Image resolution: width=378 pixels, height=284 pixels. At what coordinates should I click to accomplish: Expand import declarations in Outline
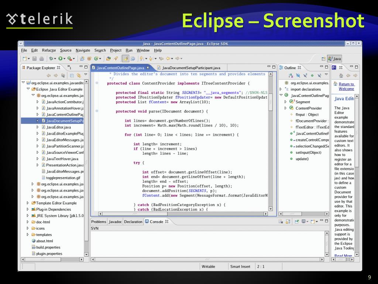click(x=281, y=89)
